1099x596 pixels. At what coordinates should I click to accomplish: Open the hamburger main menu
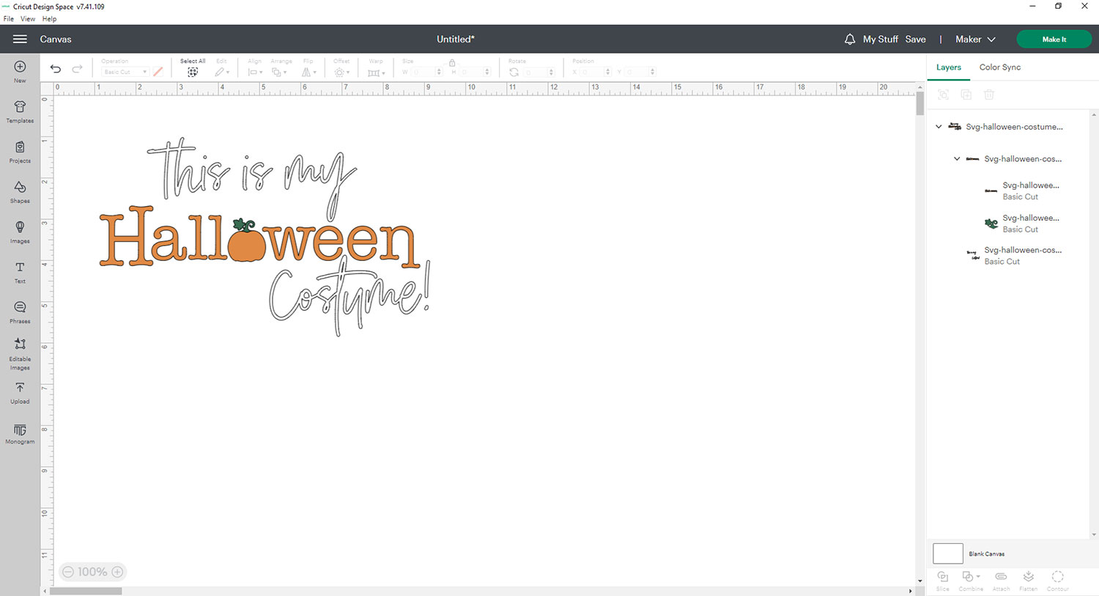20,39
